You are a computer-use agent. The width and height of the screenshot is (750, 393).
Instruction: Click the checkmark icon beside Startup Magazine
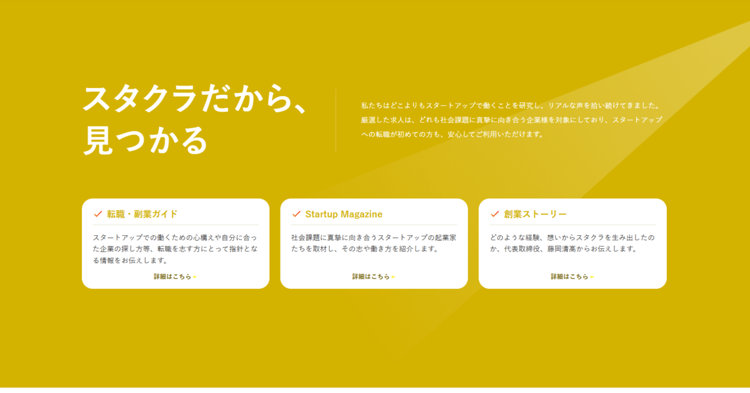point(296,214)
